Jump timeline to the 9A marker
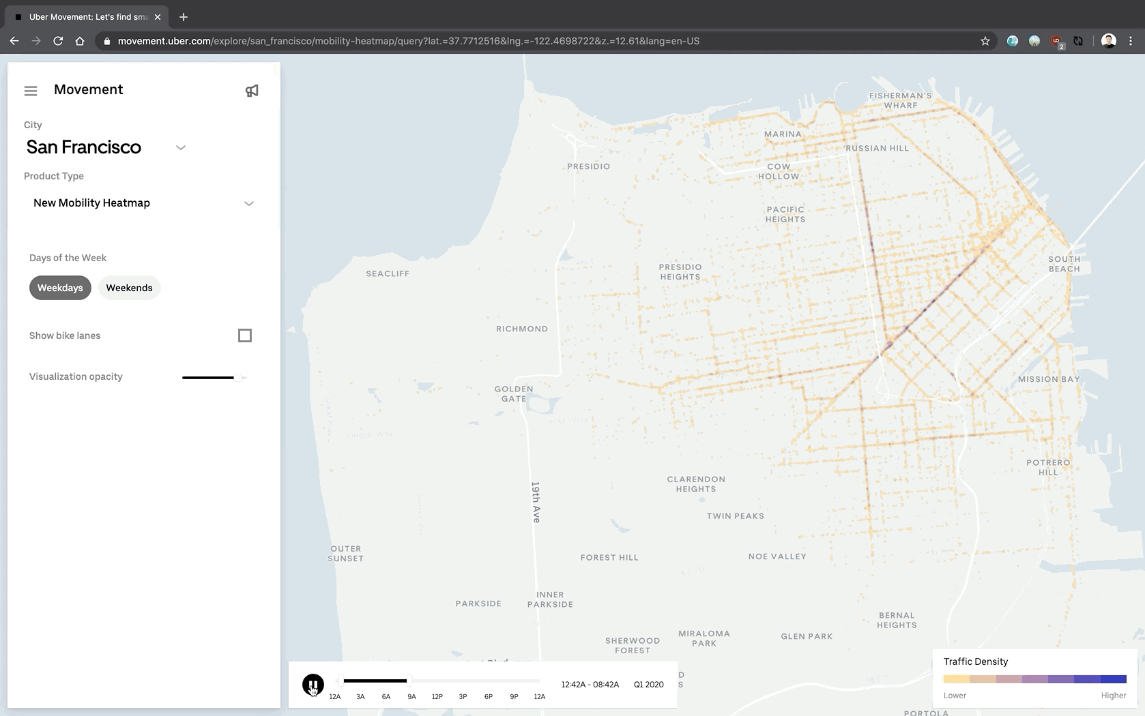Screen dimensions: 1145x716 coord(411,696)
